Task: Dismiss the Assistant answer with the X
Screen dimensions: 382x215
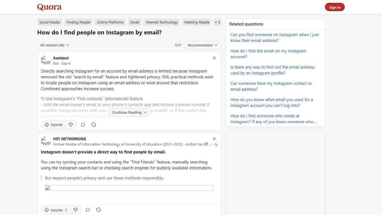Action: (x=214, y=58)
